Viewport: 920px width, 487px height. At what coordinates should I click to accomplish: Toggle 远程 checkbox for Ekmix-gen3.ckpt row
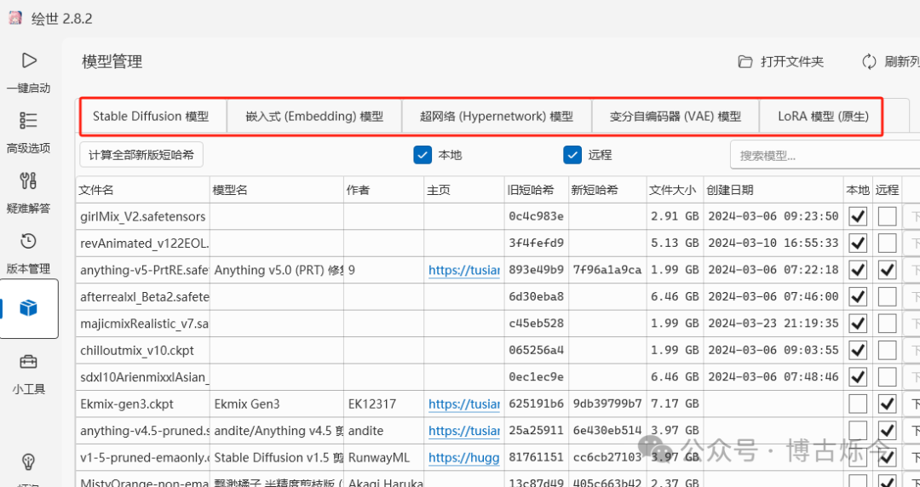pos(887,404)
